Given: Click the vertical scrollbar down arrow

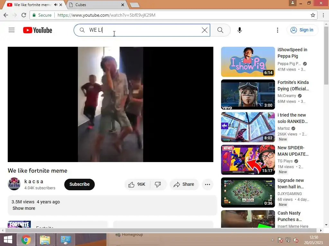Looking at the screenshot, I should pos(326,225).
